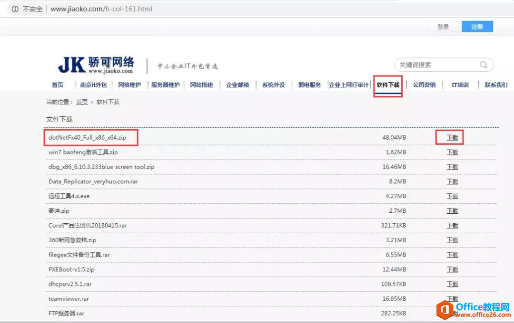
Task: Download 360断网急救箱.zip via 下载 link
Action: point(453,240)
